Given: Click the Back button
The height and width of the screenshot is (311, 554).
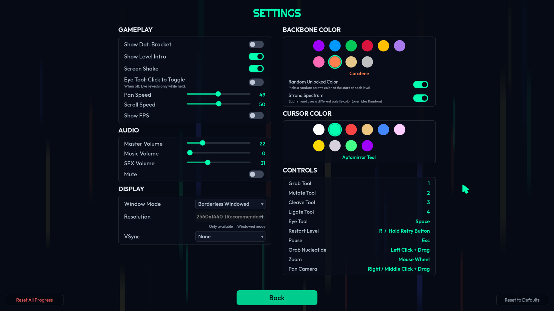Looking at the screenshot, I should tap(277, 298).
